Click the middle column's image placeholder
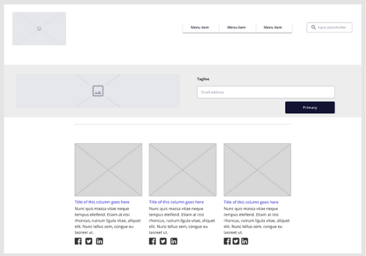 [183, 170]
